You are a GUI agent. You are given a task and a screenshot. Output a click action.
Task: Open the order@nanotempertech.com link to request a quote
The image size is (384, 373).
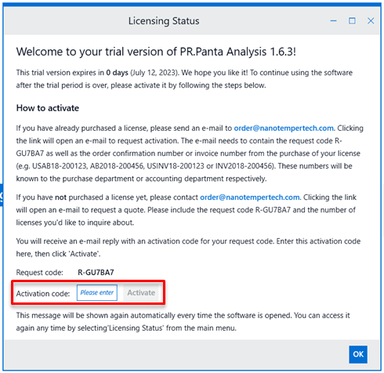point(250,197)
